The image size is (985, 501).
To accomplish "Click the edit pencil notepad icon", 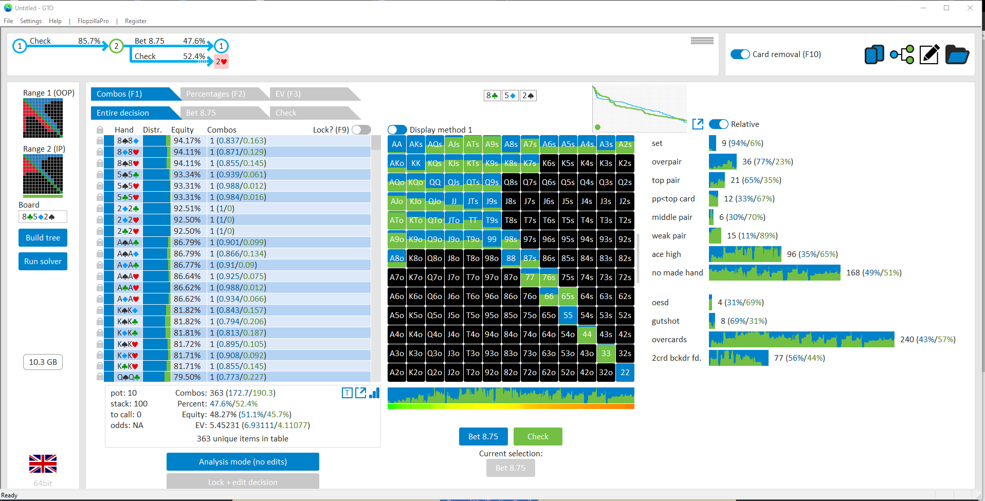I will pyautogui.click(x=929, y=54).
